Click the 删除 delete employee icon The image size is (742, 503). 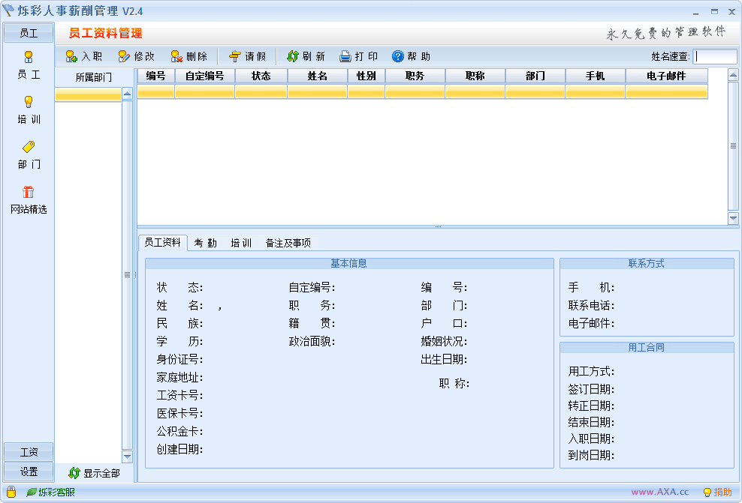176,57
